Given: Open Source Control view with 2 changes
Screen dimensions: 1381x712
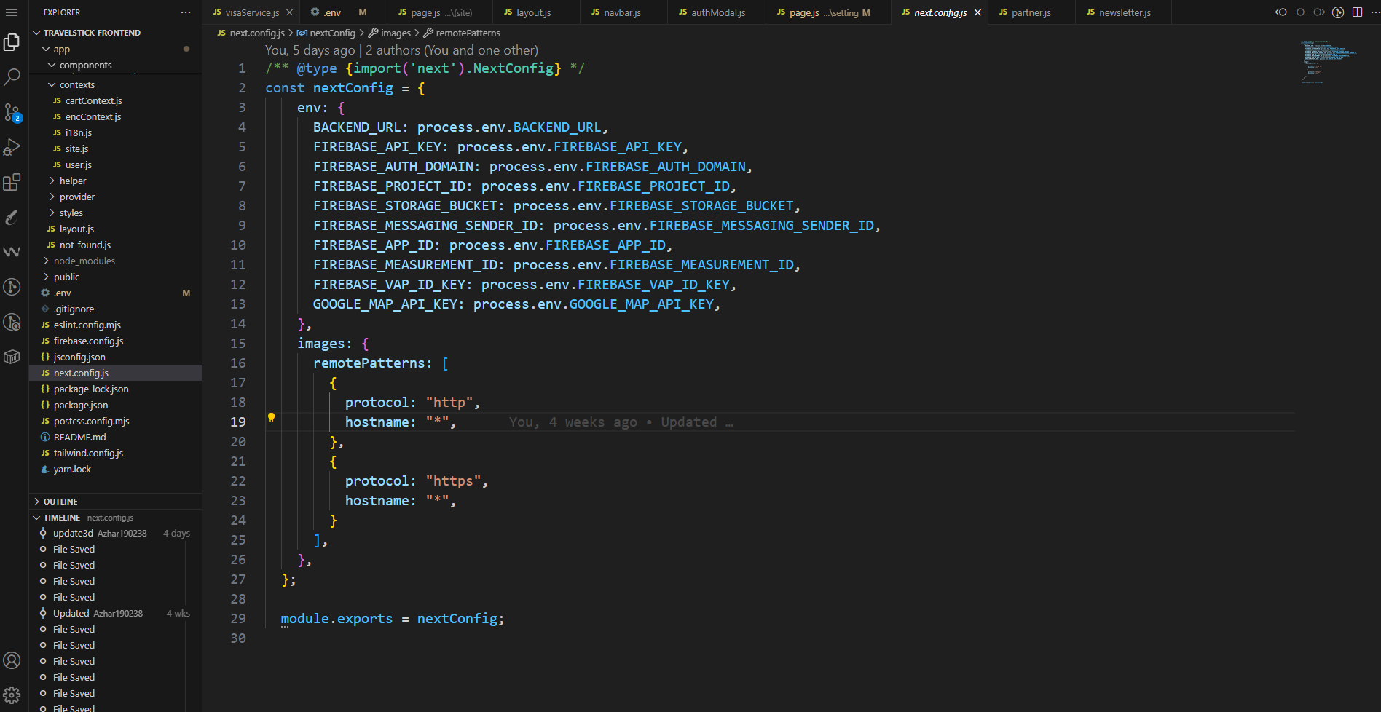Looking at the screenshot, I should click(x=12, y=112).
